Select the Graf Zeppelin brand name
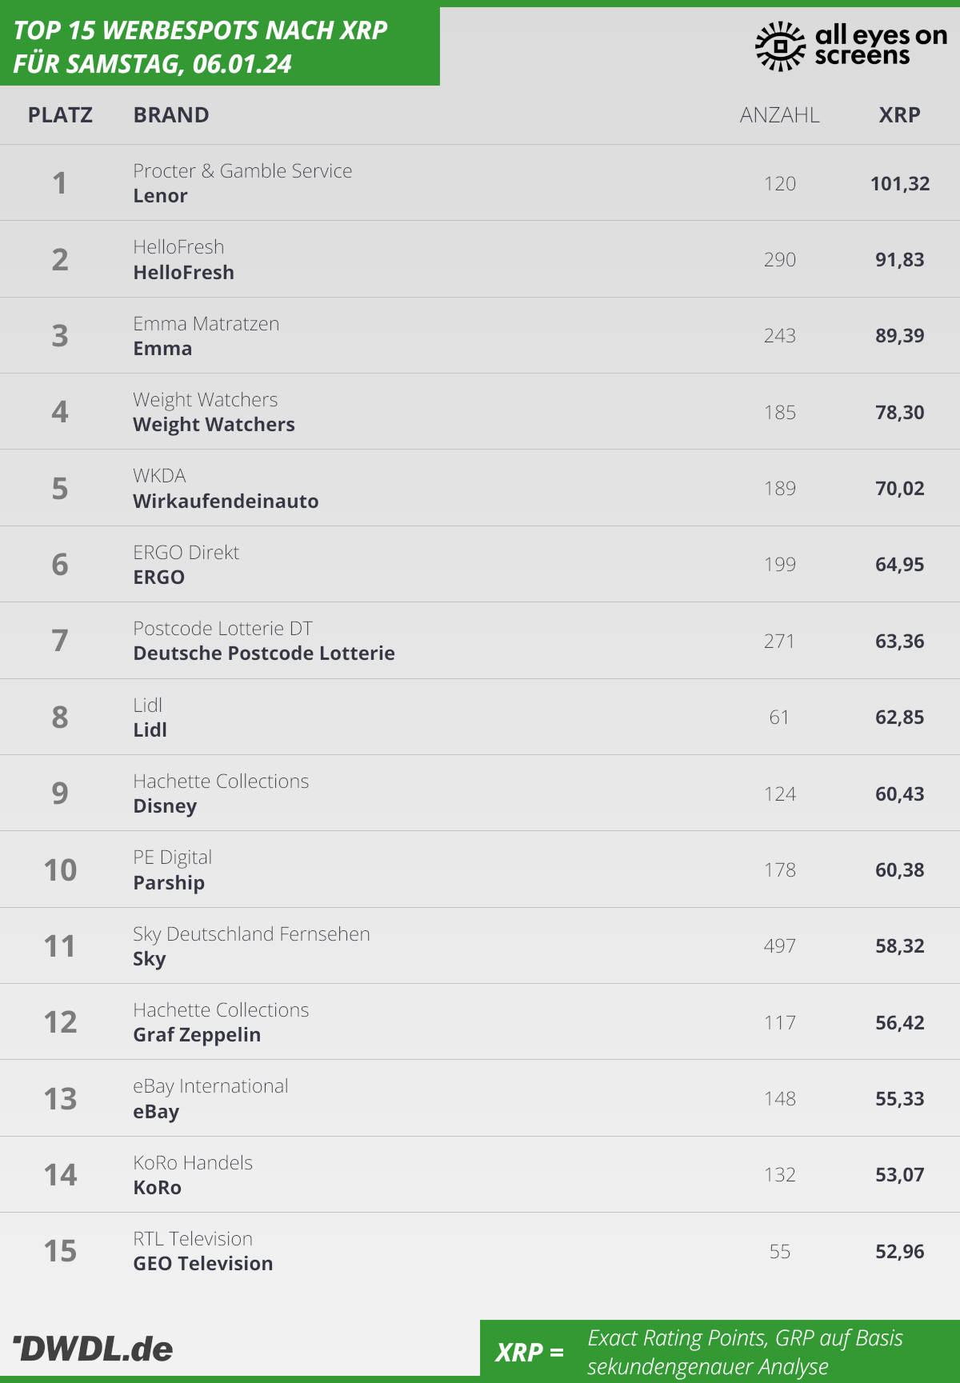Viewport: 960px width, 1383px height. coord(197,1035)
